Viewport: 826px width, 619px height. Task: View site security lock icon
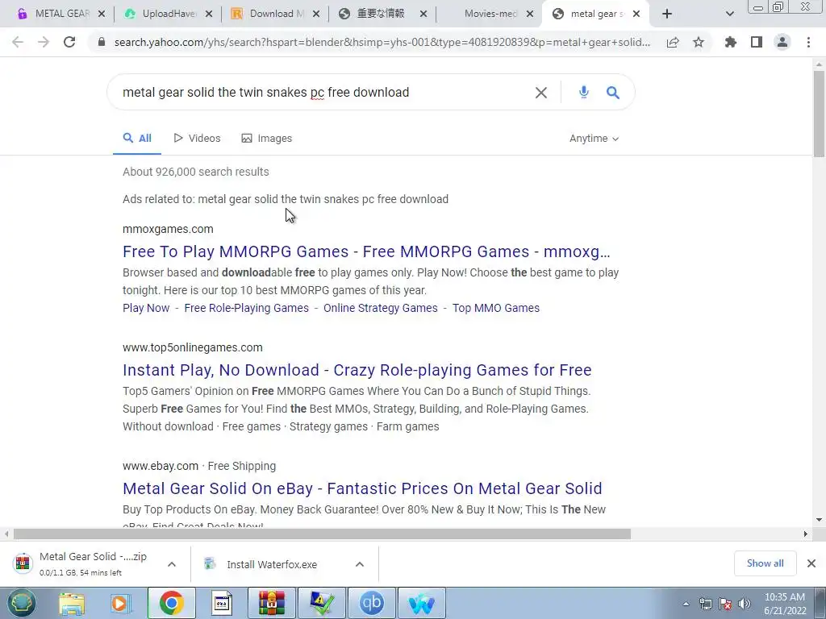click(x=102, y=42)
